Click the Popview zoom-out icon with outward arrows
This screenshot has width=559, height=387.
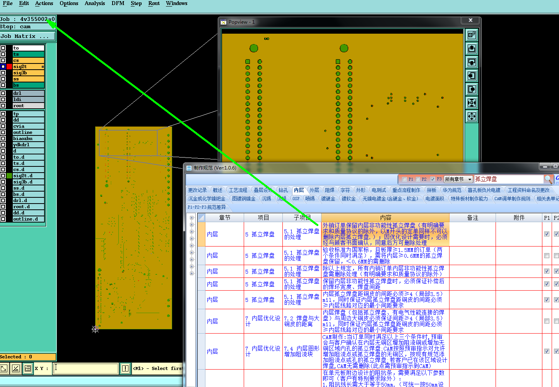[x=472, y=116]
